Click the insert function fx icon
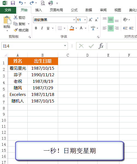137x164 pixels. pyautogui.click(x=101, y=46)
